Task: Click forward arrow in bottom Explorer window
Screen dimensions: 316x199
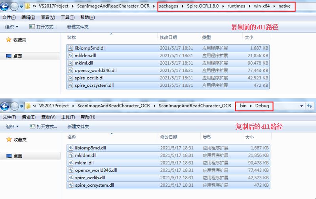Action: (x=14, y=106)
